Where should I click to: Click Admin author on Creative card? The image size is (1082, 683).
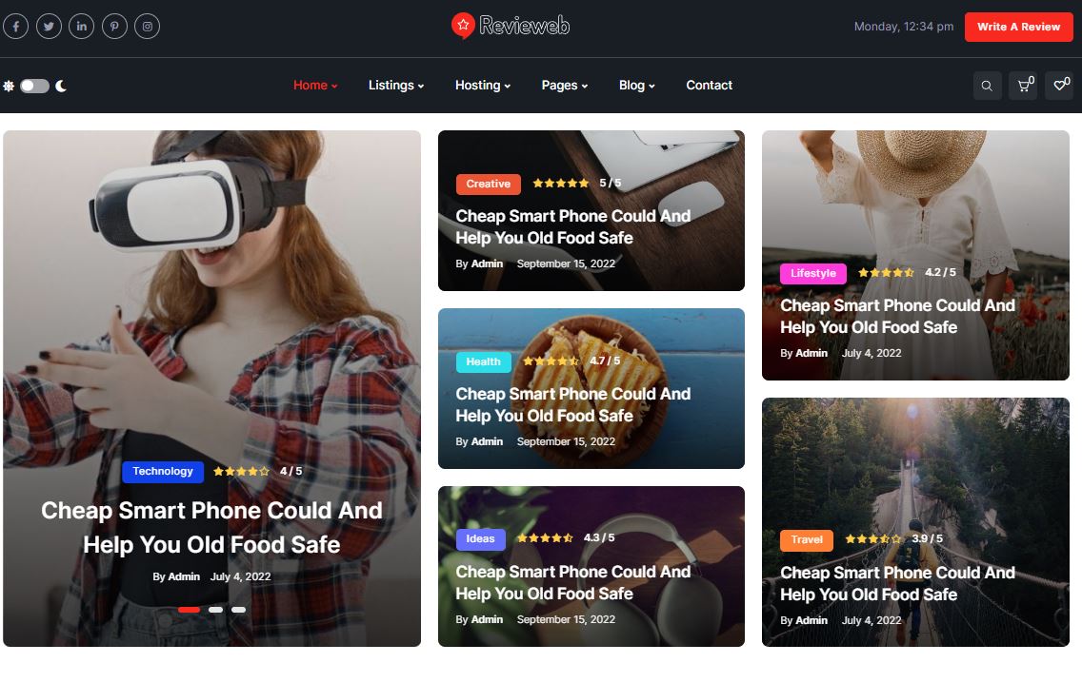pyautogui.click(x=487, y=263)
